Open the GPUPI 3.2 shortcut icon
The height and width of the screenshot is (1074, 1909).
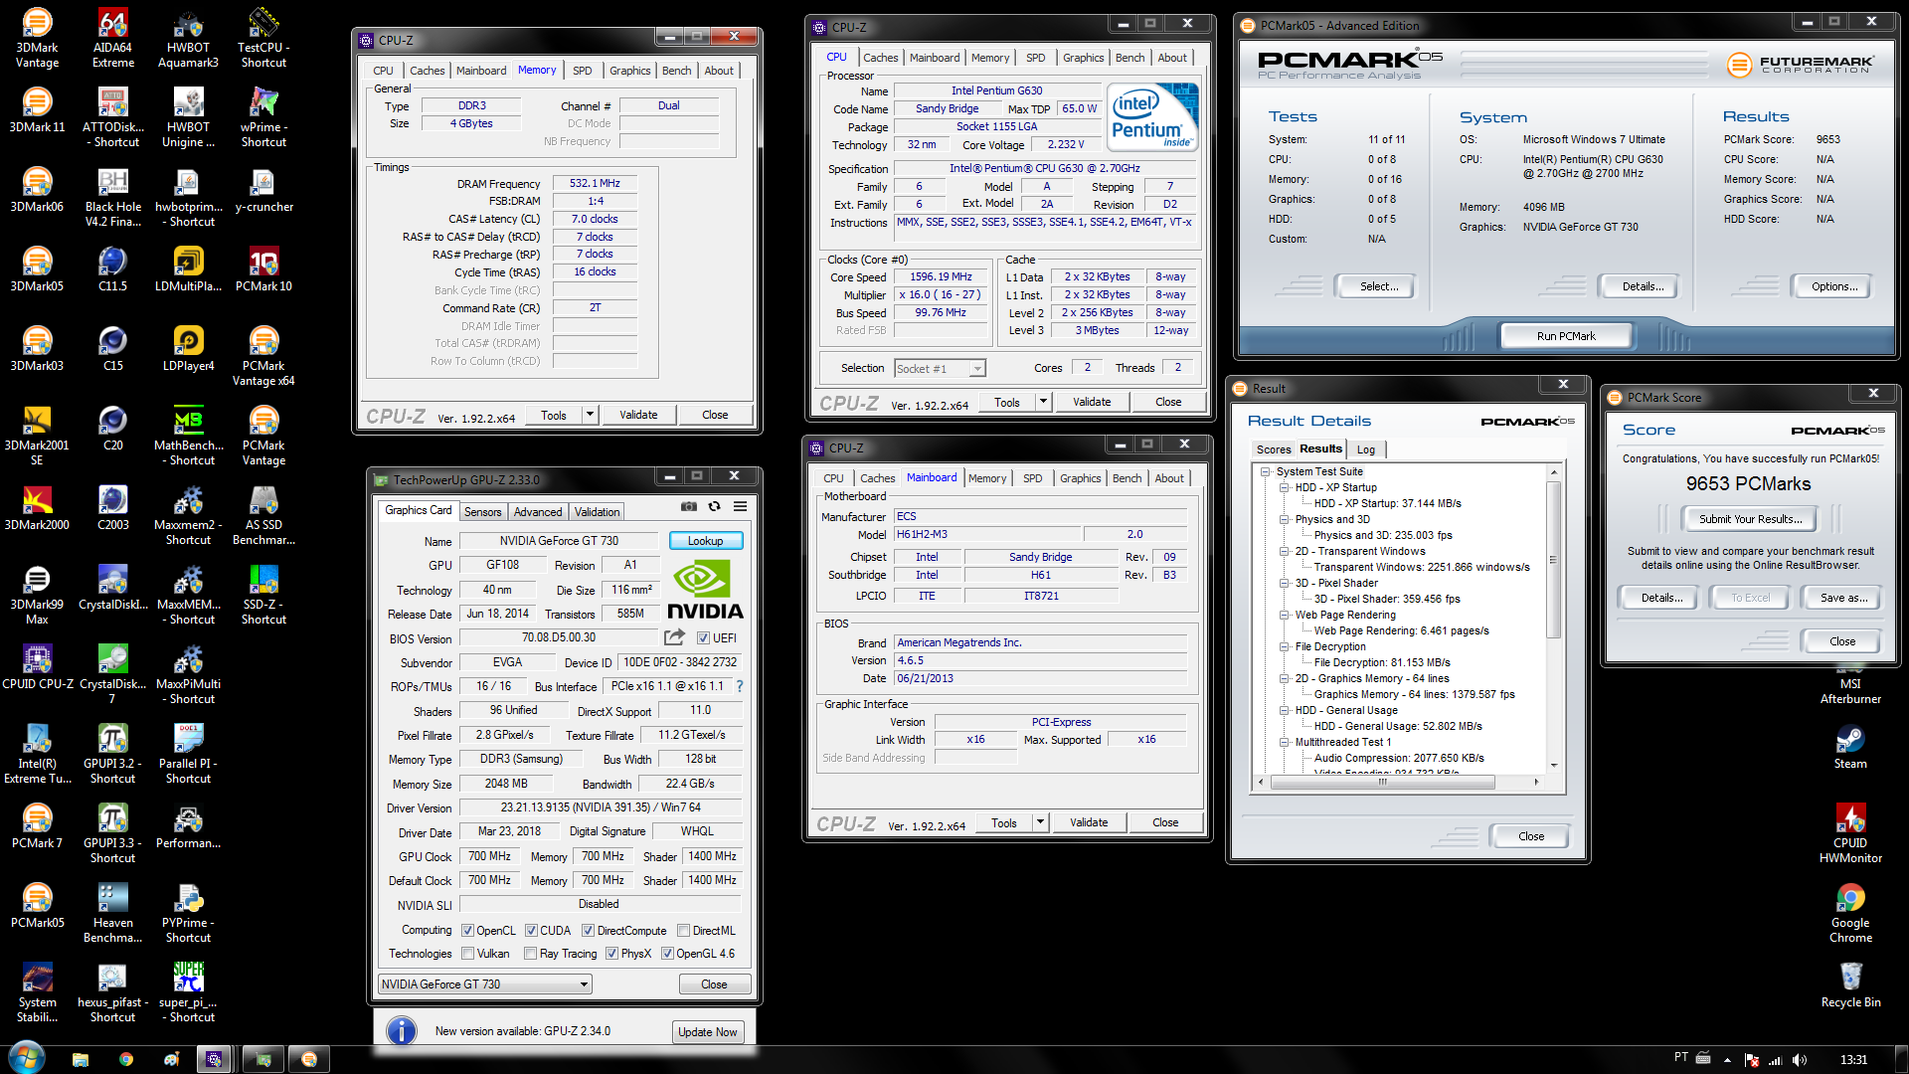[x=112, y=754]
